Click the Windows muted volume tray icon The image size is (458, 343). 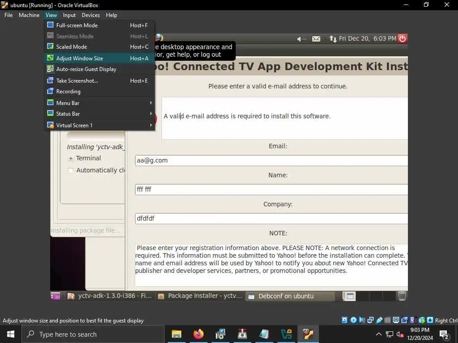[x=400, y=334]
